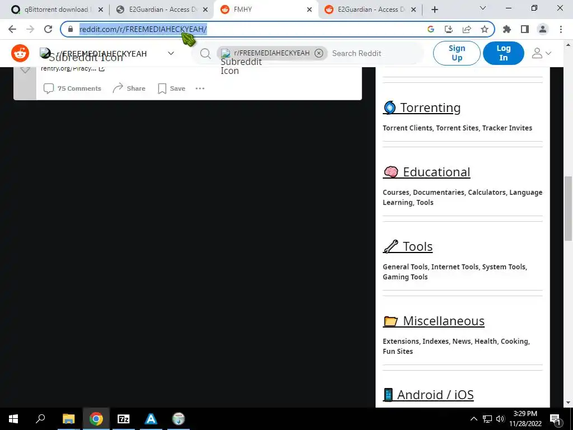
Task: Open the Windows Start menu
Action: tap(13, 419)
